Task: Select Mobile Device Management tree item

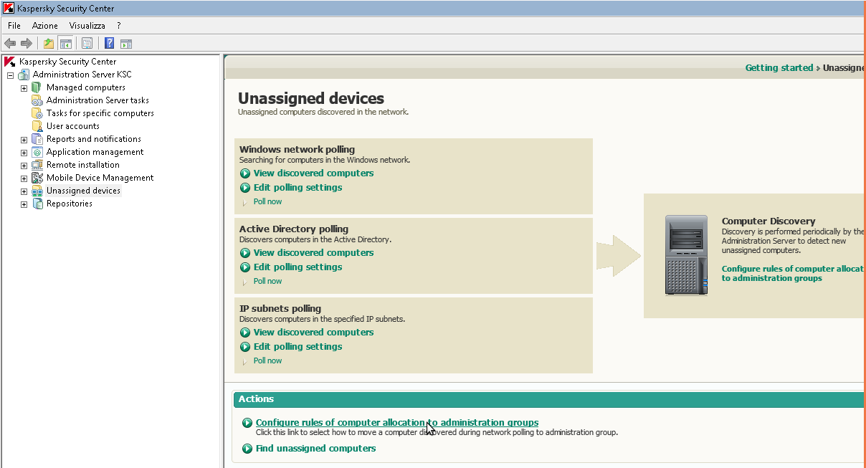Action: 100,178
